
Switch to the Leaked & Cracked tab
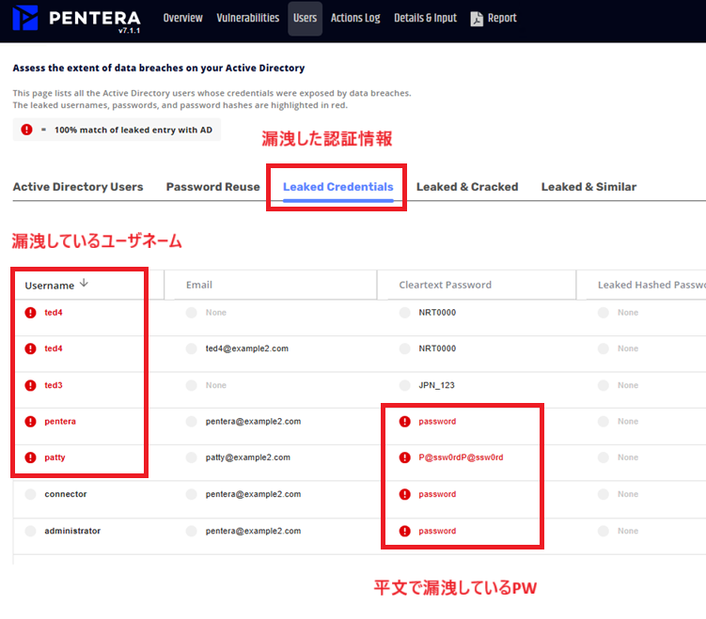pyautogui.click(x=467, y=187)
